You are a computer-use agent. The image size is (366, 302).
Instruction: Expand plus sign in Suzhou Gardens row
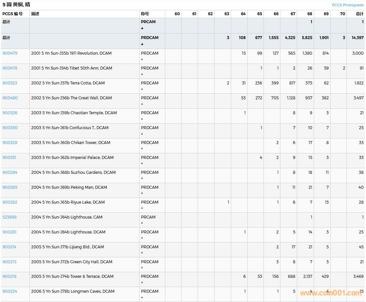pos(142,178)
